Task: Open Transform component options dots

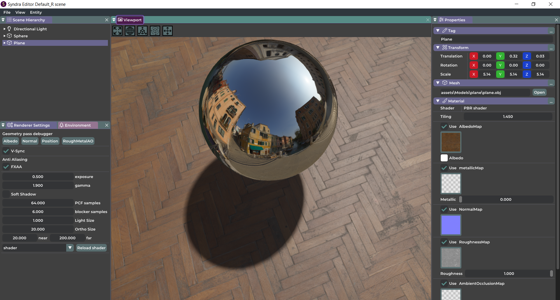Action: [551, 48]
